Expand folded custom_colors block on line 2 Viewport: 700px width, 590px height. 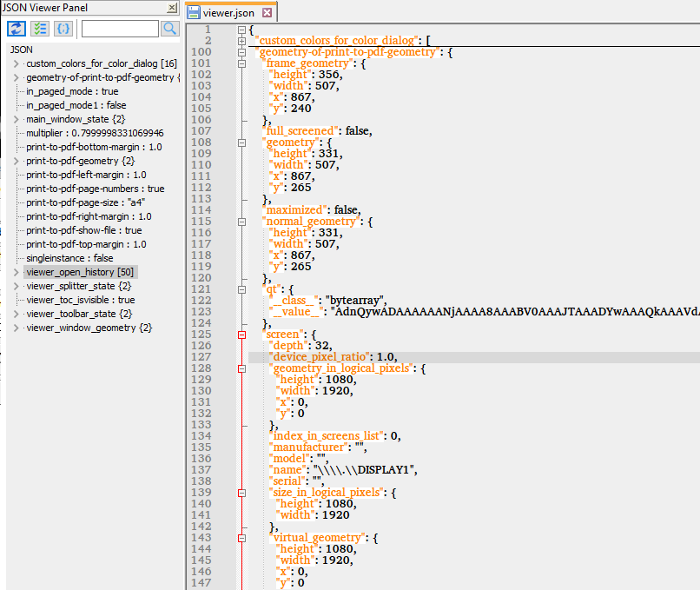[241, 41]
